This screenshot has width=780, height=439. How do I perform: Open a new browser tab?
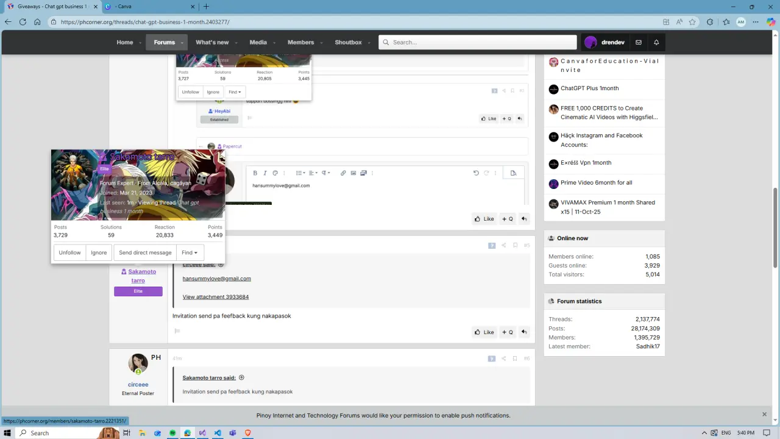tap(206, 7)
